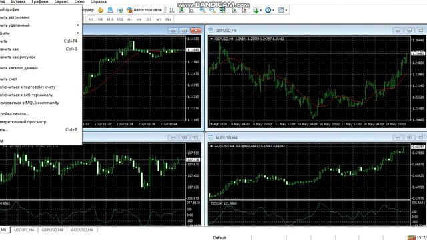Open the Графики menu
Viewport: 427px width, 240px height.
[x=40, y=1]
